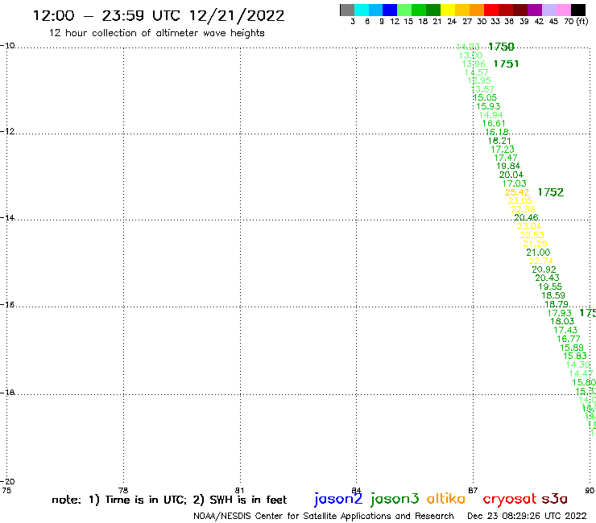
Task: Click the jason2 satellite label
Action: point(338,500)
